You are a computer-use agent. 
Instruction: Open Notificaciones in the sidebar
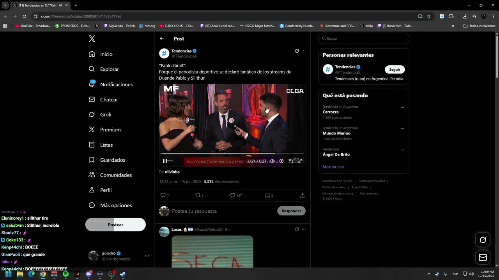pos(111,84)
